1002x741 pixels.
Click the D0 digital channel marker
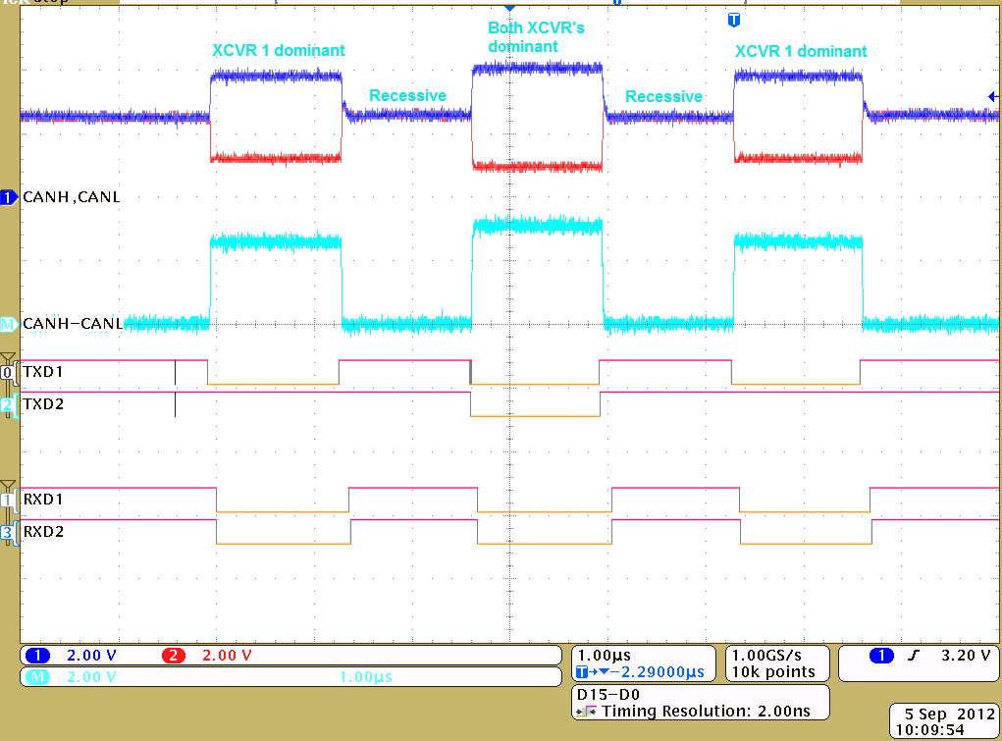pos(9,373)
